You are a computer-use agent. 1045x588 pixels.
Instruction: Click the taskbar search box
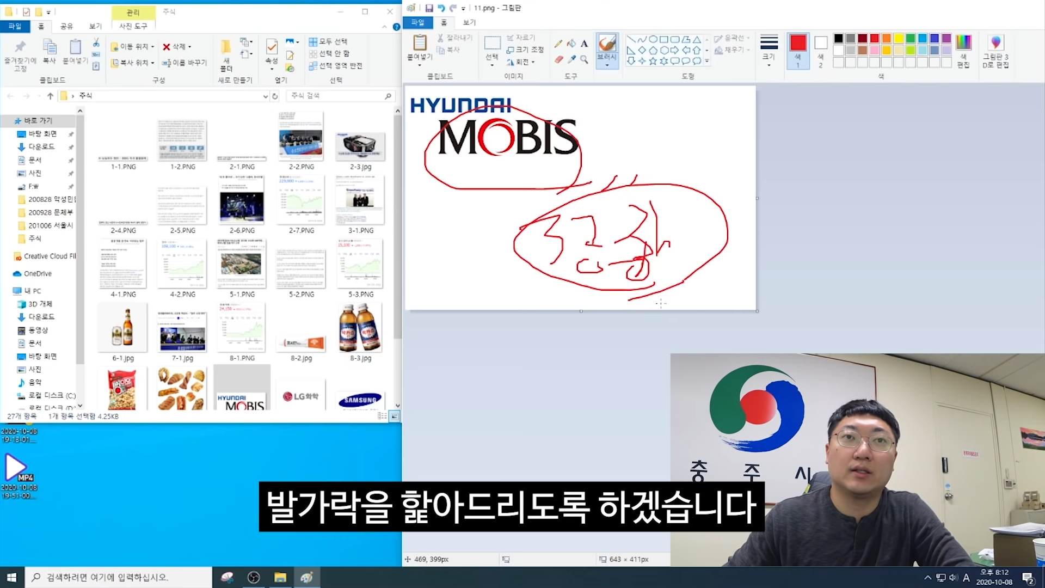119,577
